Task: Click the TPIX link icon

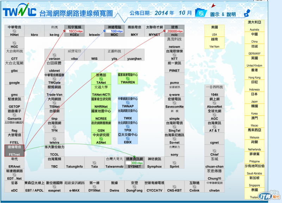Action: pyautogui.click(x=128, y=127)
